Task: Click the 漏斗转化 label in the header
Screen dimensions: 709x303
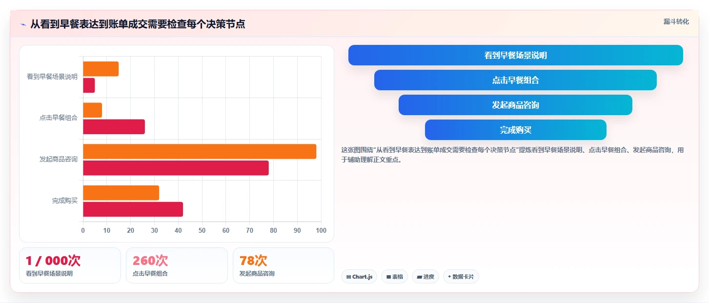Action: point(676,21)
